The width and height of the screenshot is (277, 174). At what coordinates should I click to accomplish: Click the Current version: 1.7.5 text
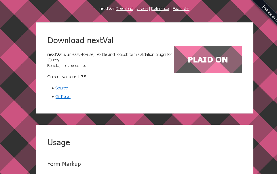coord(67,77)
